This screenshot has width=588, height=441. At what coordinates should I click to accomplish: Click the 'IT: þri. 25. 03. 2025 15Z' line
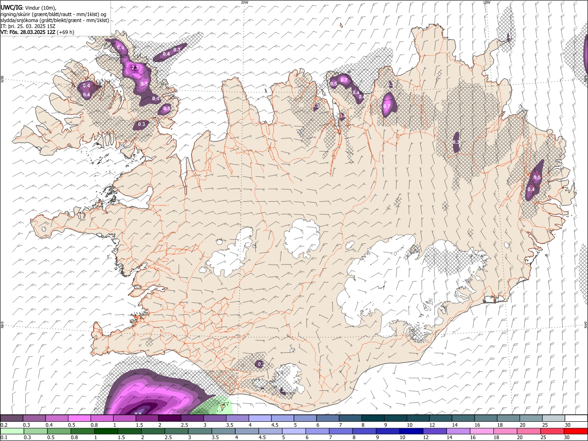[x=28, y=26]
